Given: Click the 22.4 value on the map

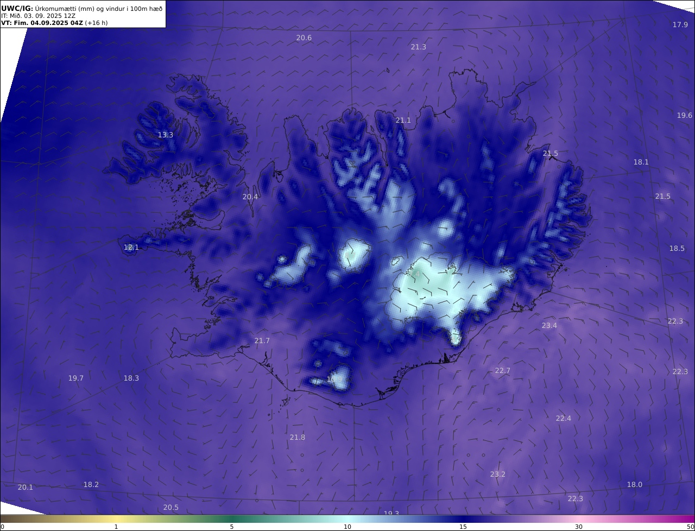Looking at the screenshot, I should coord(564,418).
